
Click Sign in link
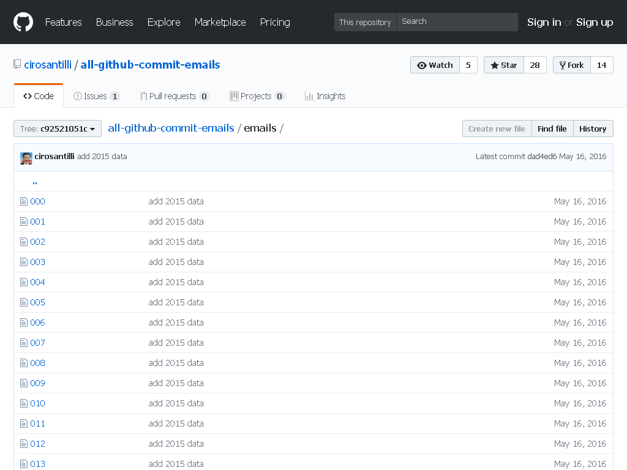tap(544, 22)
